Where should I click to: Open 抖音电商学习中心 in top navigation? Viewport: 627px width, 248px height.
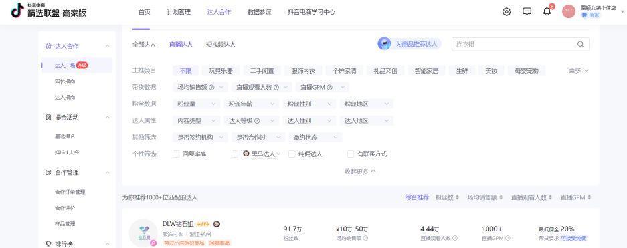(312, 12)
